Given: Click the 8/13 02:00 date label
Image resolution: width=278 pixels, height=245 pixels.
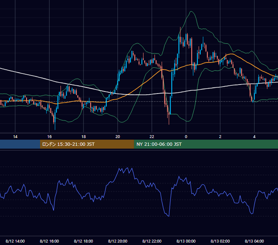Looking at the screenshot, I should pyautogui.click(x=220, y=241).
